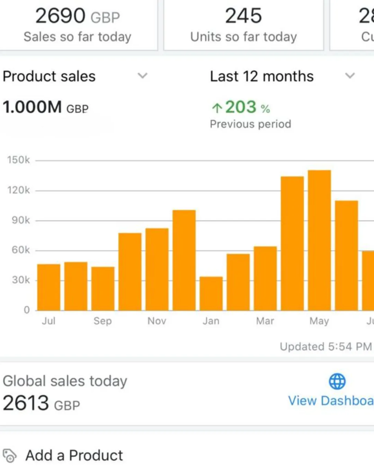
Task: Tap the 1.000M GBP total value
Action: point(46,107)
